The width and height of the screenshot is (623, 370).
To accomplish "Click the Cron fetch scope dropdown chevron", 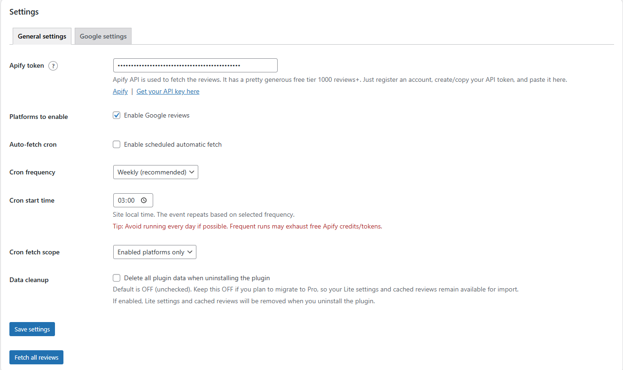I will coord(190,252).
